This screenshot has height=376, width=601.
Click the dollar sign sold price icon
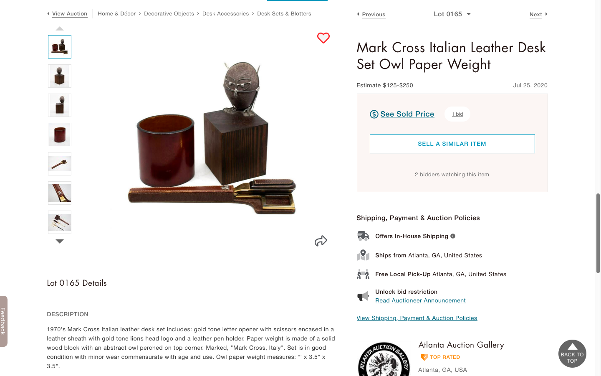click(x=374, y=114)
